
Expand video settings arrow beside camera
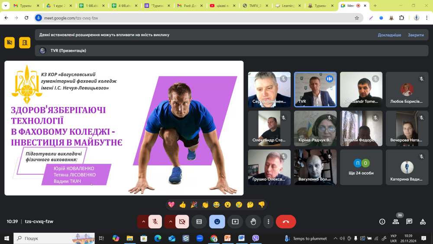170,221
